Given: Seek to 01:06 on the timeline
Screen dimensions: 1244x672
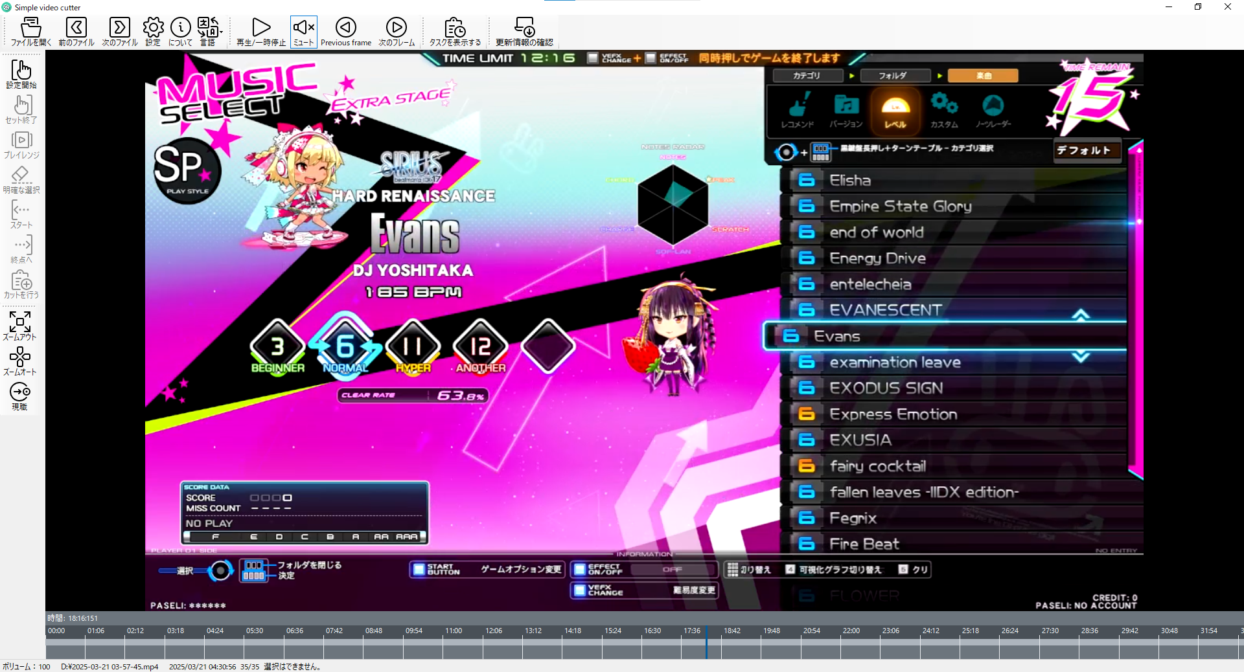Looking at the screenshot, I should (x=96, y=631).
